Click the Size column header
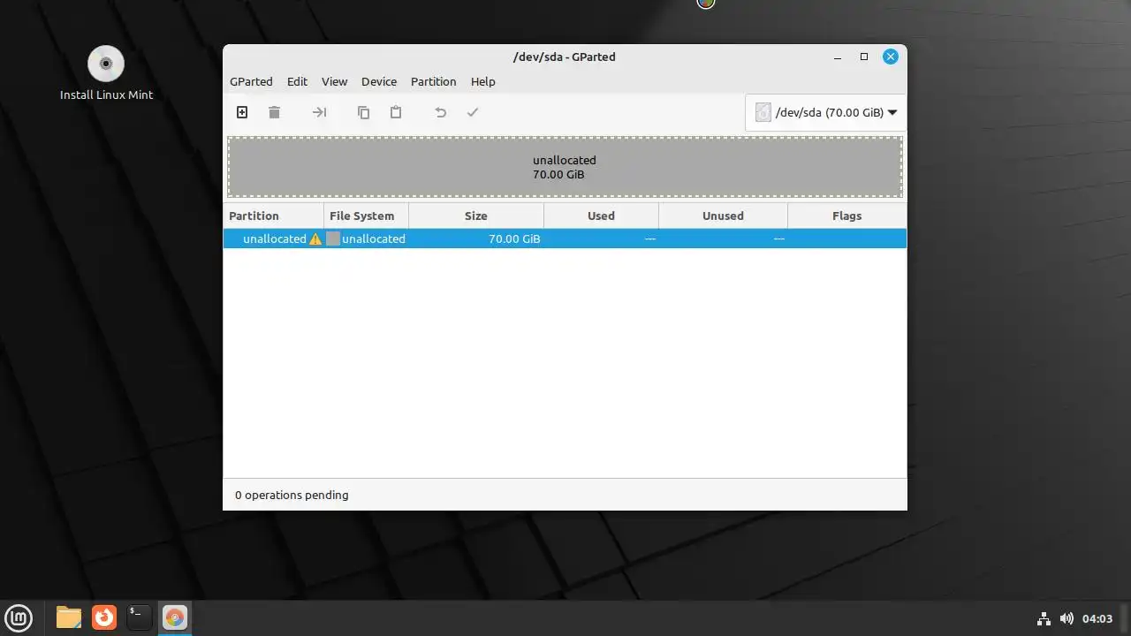Image resolution: width=1131 pixels, height=636 pixels. [x=476, y=216]
